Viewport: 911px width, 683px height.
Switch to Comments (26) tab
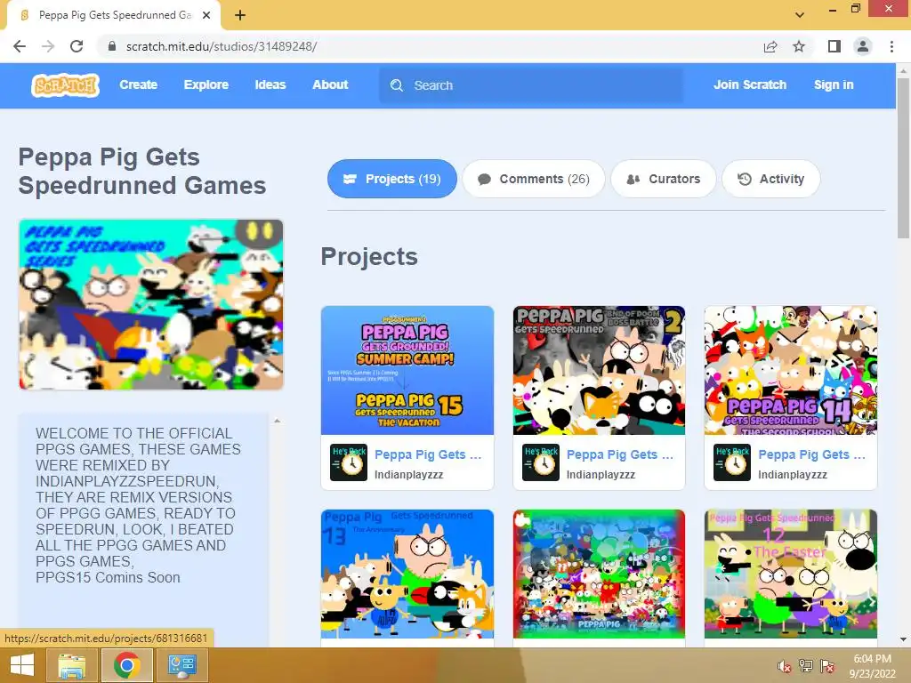click(534, 179)
